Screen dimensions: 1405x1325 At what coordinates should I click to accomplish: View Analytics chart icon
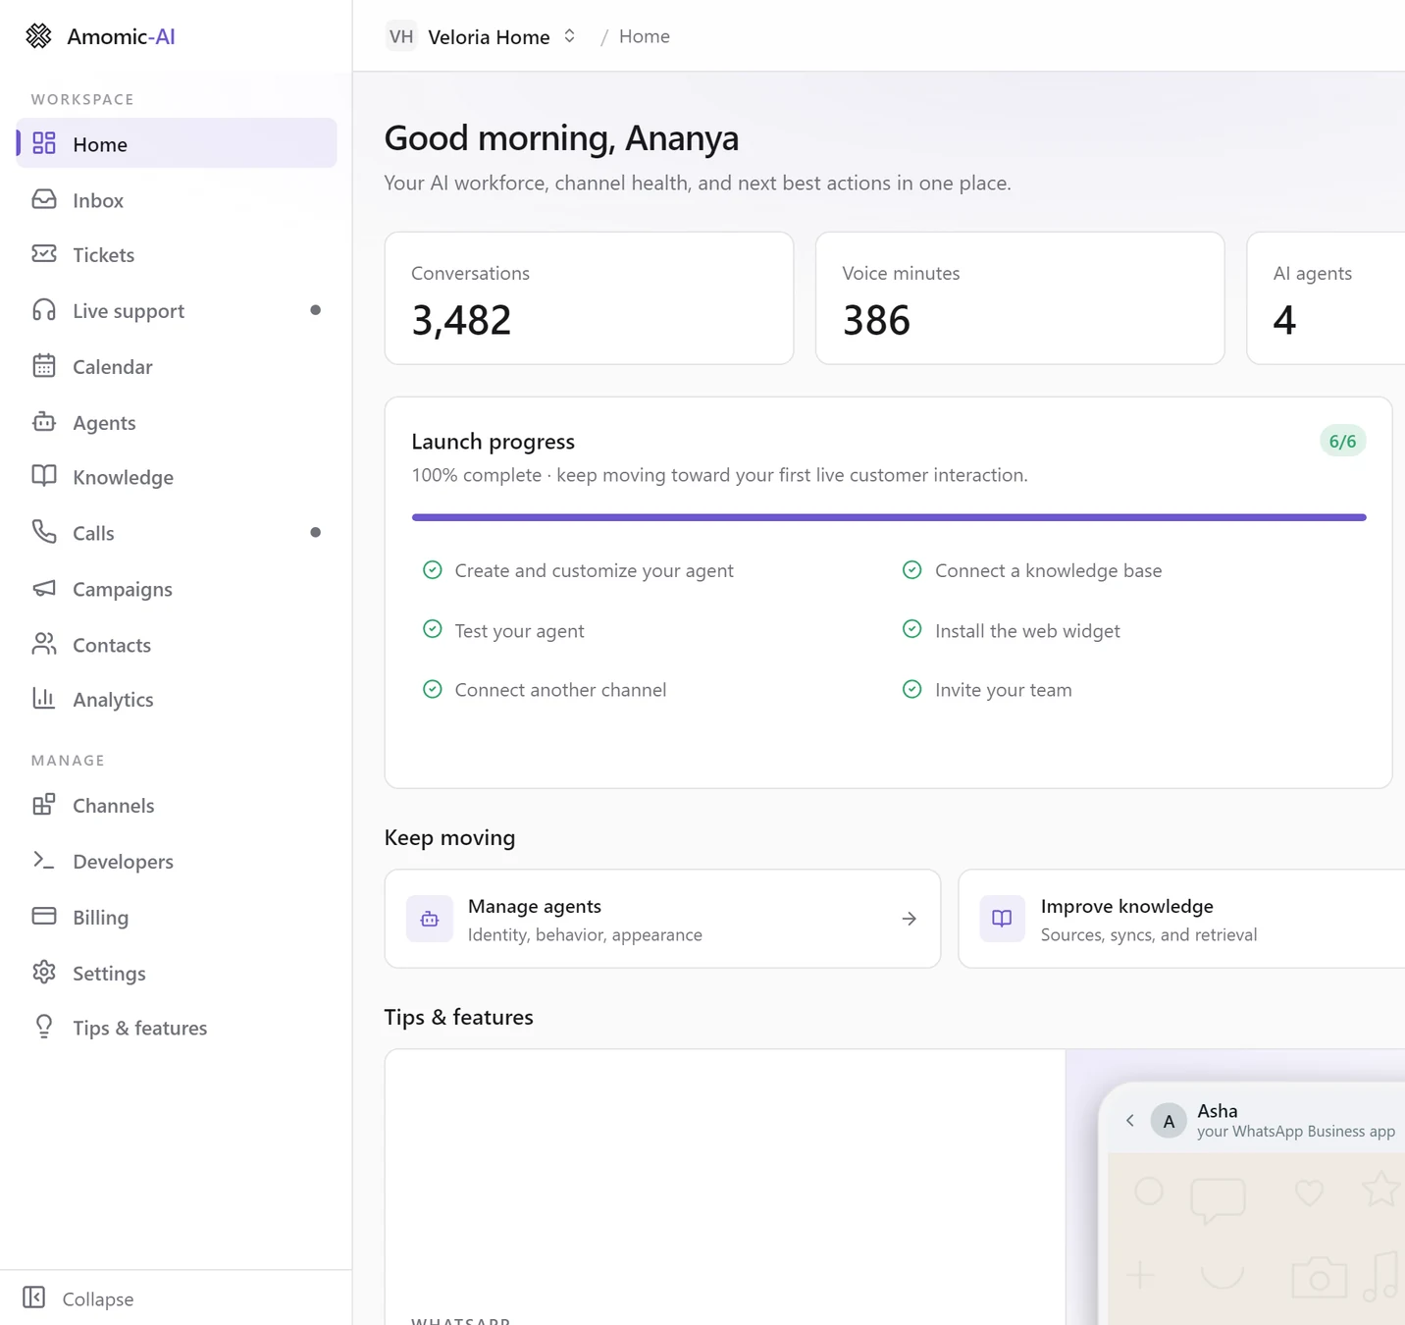click(44, 699)
